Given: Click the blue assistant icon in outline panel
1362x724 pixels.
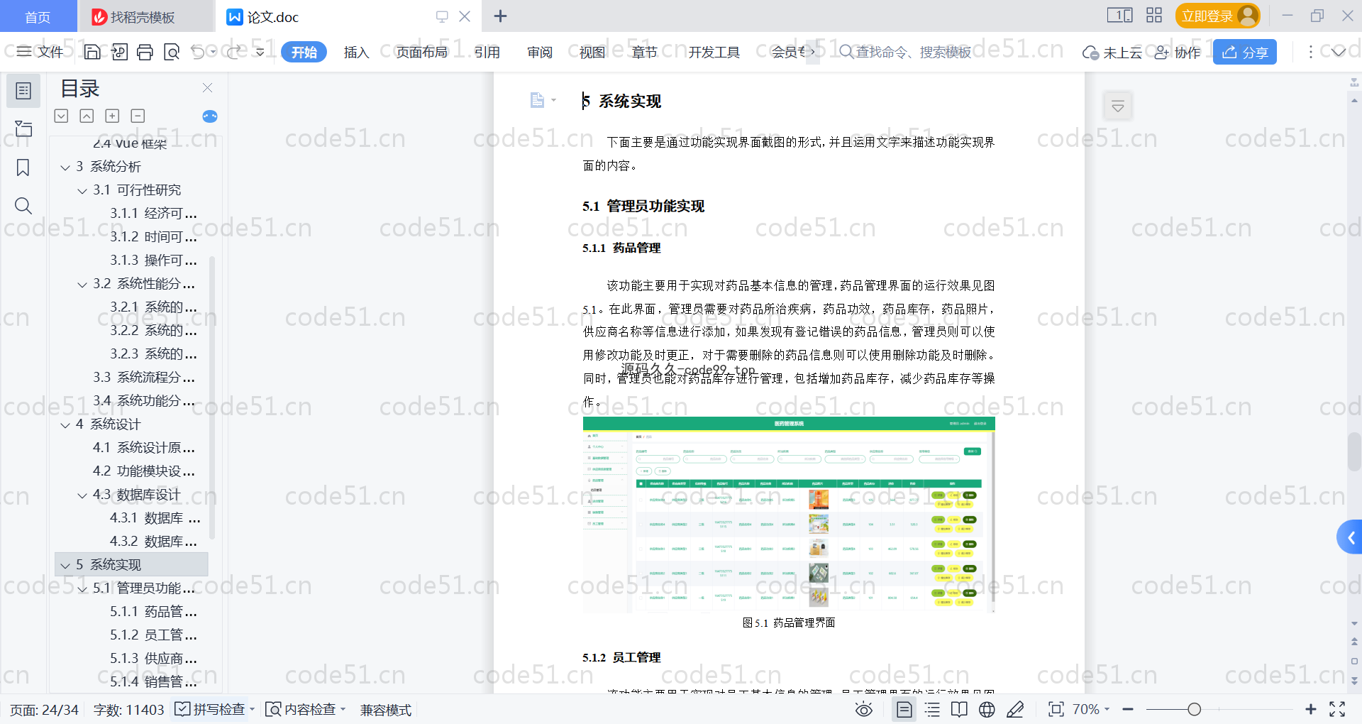Looking at the screenshot, I should [210, 116].
